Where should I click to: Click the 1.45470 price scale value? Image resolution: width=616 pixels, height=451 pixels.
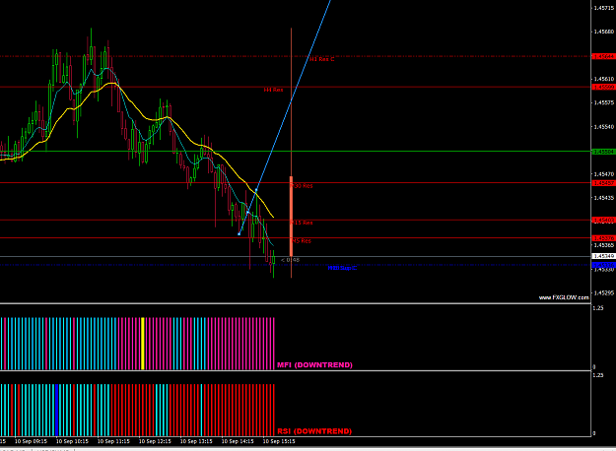(x=604, y=174)
